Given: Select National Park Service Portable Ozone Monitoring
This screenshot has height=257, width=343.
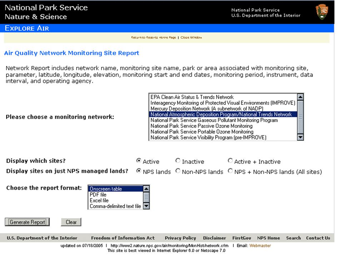Looking at the screenshot, I should 223,132.
